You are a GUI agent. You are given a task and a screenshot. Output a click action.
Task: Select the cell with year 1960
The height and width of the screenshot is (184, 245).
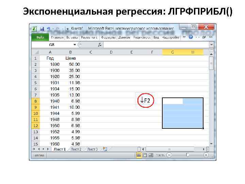(x=50, y=144)
